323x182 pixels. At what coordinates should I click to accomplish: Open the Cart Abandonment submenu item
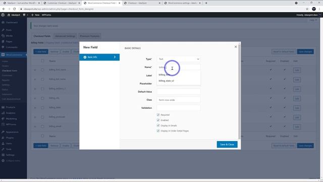[x=11, y=99]
